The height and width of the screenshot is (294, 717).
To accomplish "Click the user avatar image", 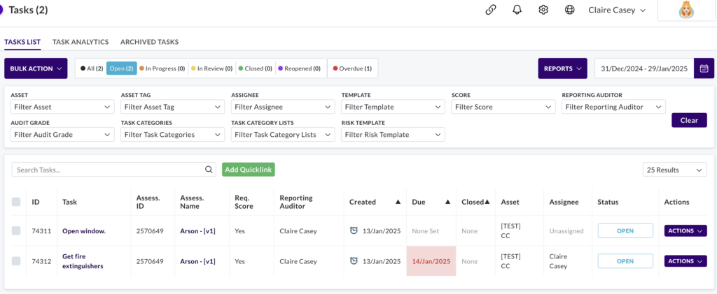I will pyautogui.click(x=686, y=10).
